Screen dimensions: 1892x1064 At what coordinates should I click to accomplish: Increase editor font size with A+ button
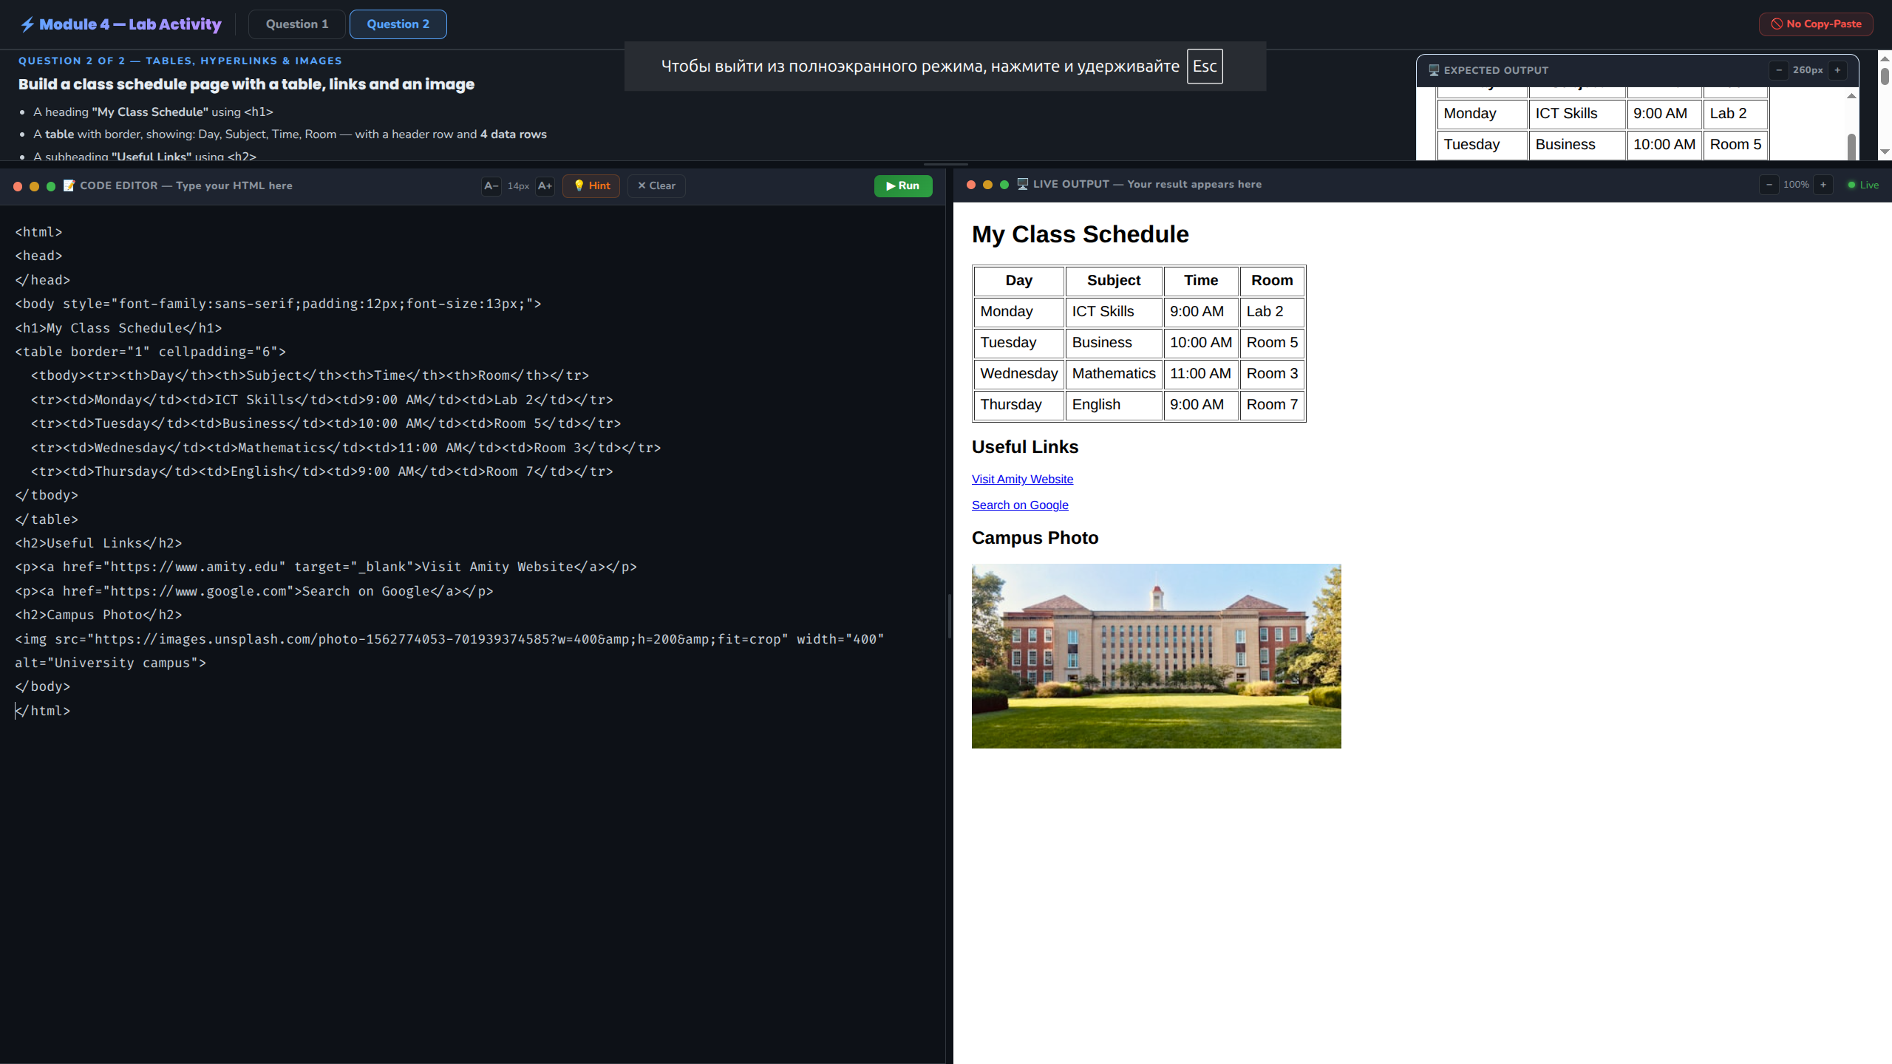point(545,185)
